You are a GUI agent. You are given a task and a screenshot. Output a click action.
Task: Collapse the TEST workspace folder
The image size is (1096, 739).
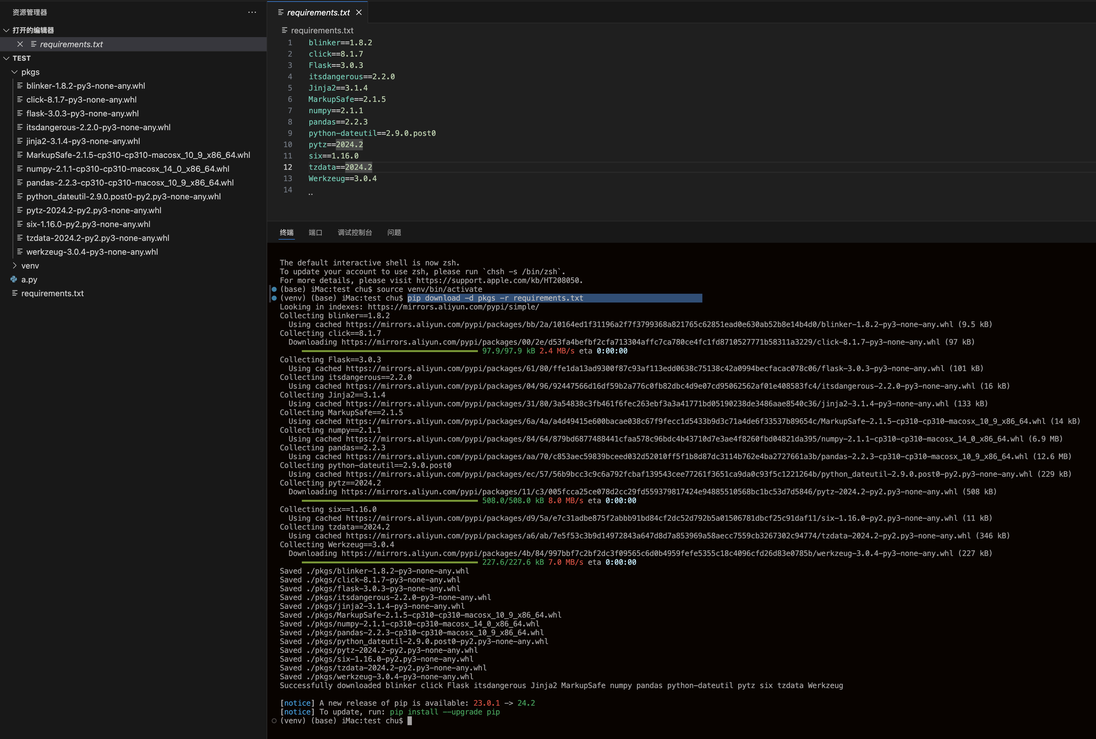coord(6,58)
